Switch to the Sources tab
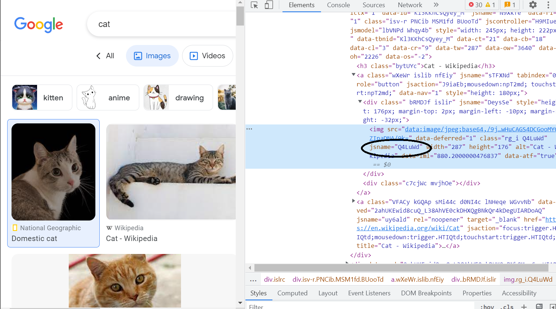556x309 pixels. (374, 5)
